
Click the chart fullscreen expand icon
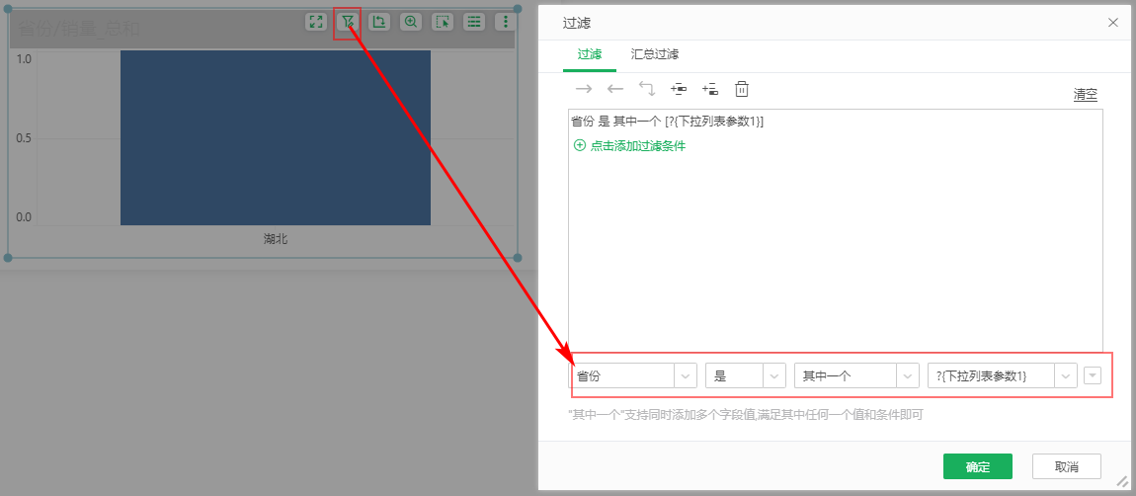pyautogui.click(x=315, y=22)
